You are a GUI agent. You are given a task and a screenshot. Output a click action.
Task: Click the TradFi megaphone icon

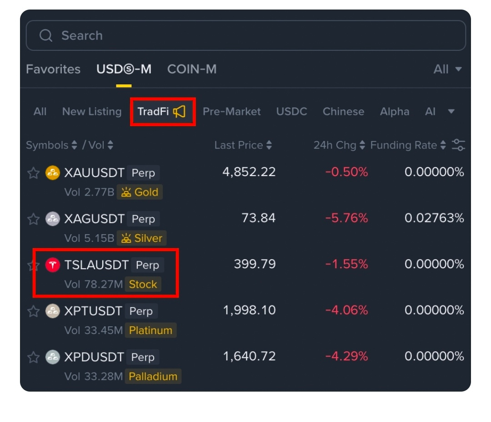[x=179, y=112]
